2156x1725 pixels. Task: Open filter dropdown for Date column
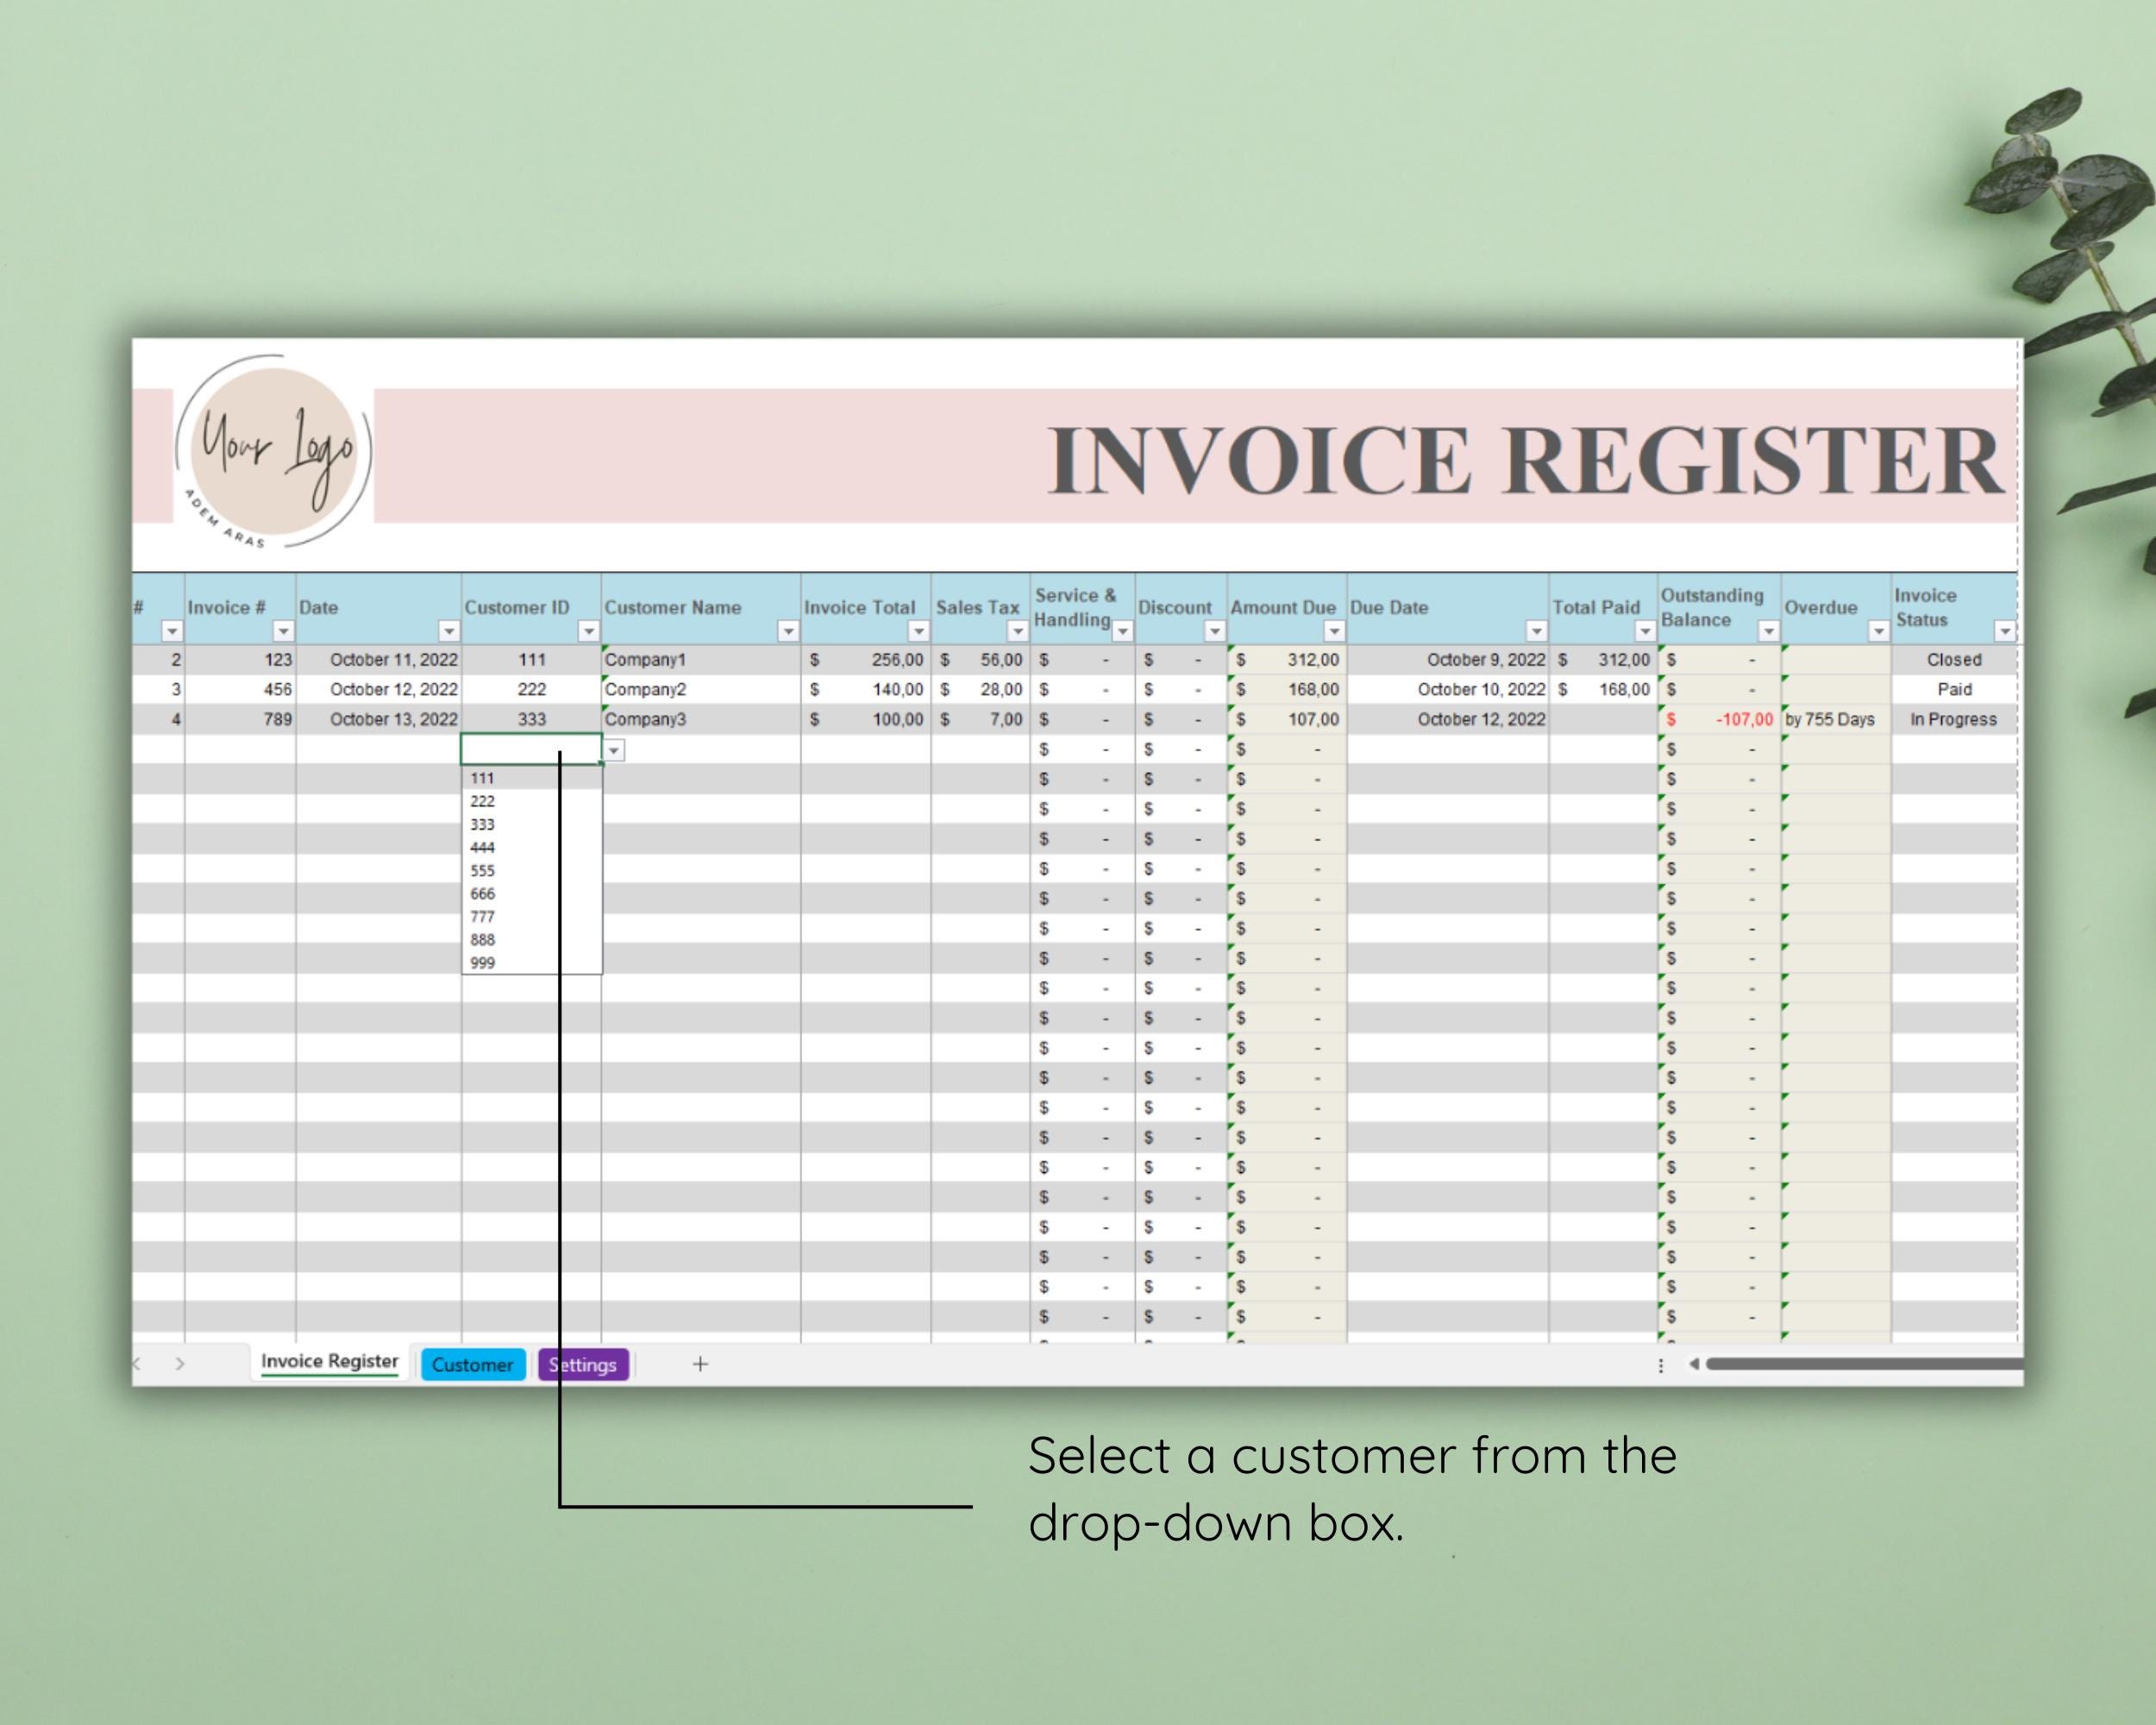tap(449, 631)
